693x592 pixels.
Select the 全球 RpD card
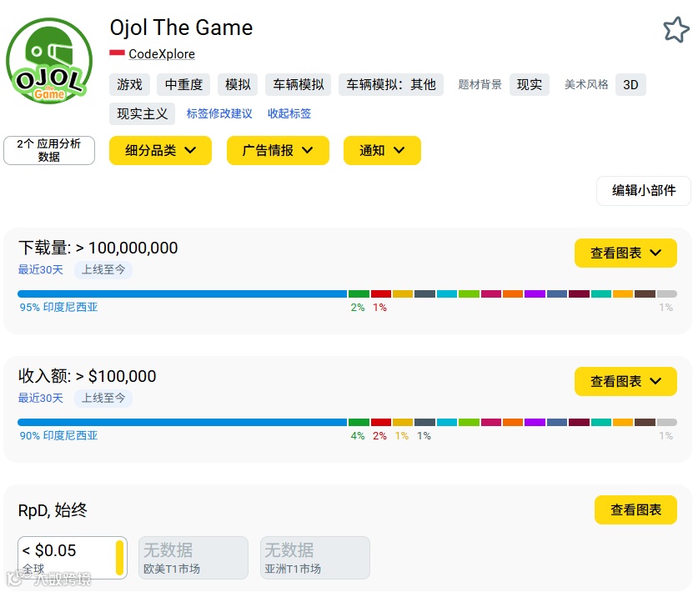point(73,558)
